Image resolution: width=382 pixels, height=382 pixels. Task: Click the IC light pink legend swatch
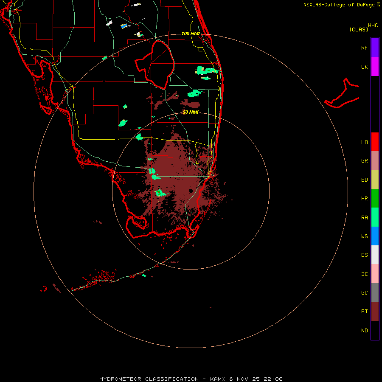tap(375, 274)
